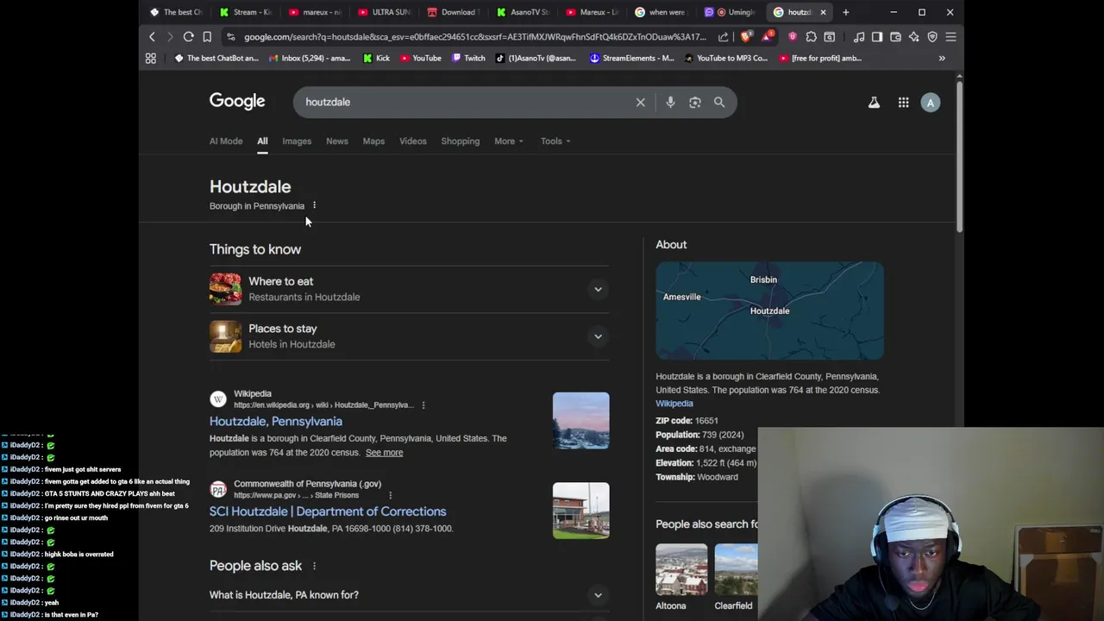Screen dimensions: 1104x621
Task: Open media control music note icon
Action: point(858,37)
